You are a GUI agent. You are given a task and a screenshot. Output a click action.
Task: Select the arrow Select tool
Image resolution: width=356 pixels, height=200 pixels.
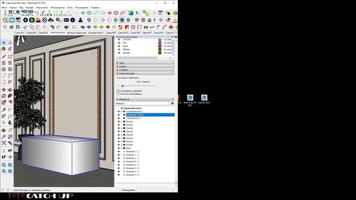[x=4, y=42]
